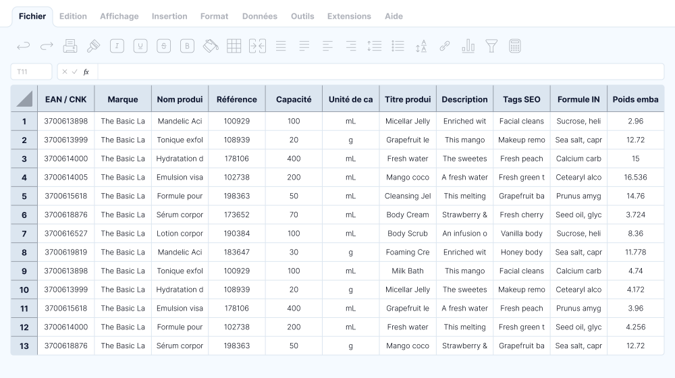Click the merge cells icon

coord(257,46)
